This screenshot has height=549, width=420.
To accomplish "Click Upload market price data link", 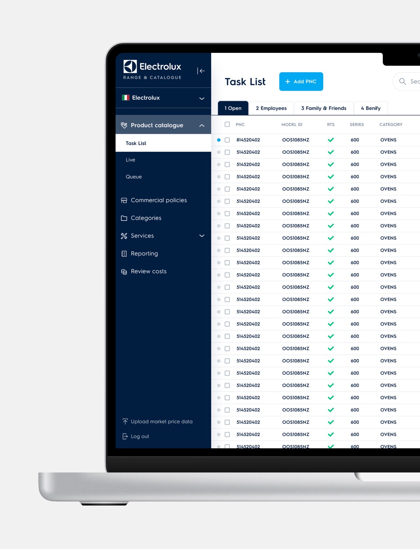I will click(162, 421).
